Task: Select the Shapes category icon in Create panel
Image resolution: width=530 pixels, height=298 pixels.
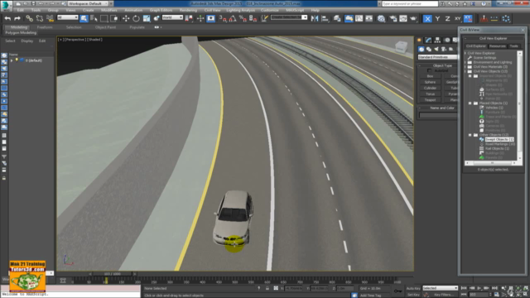Action: click(429, 50)
